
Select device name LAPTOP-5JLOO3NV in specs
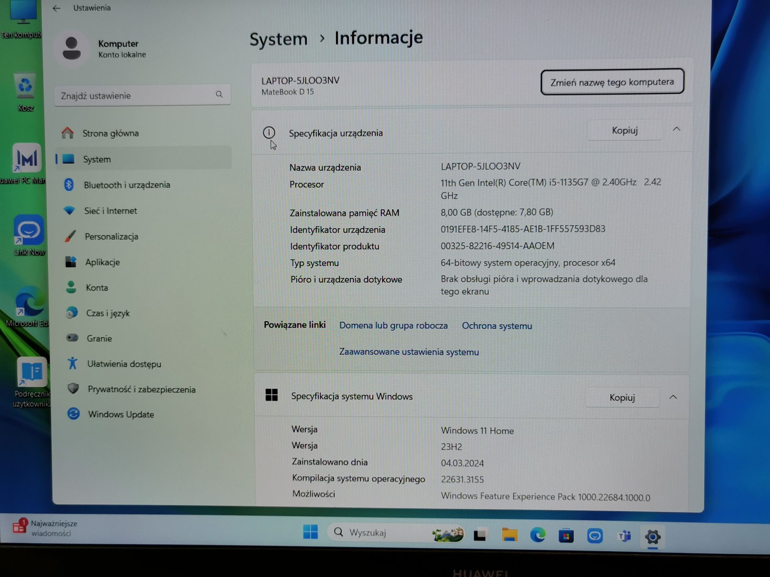[481, 166]
